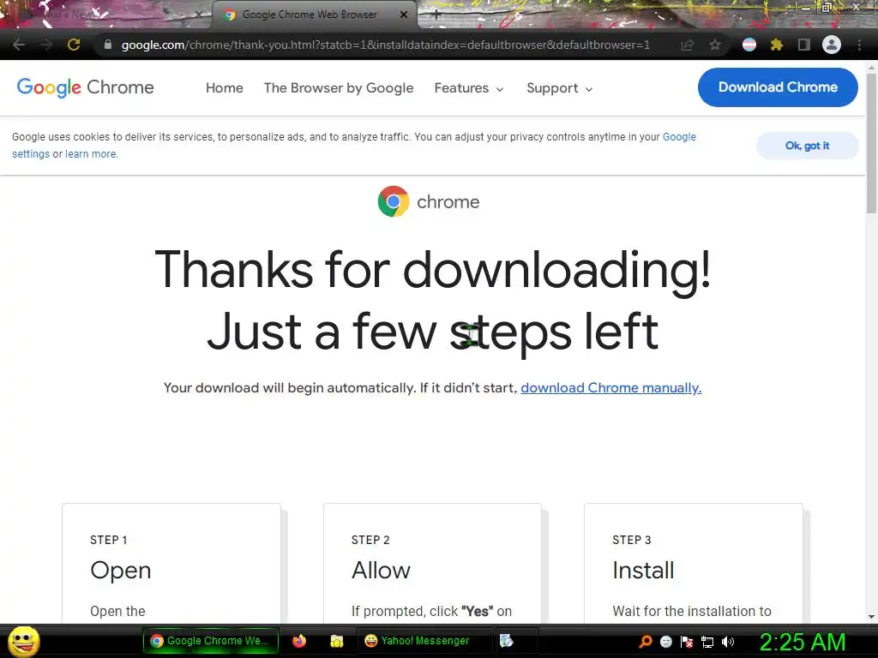Click the scrollbar down arrow

[x=871, y=617]
